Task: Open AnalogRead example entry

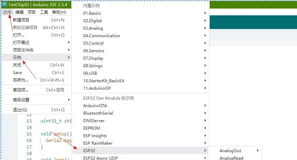Action: coord(235,158)
